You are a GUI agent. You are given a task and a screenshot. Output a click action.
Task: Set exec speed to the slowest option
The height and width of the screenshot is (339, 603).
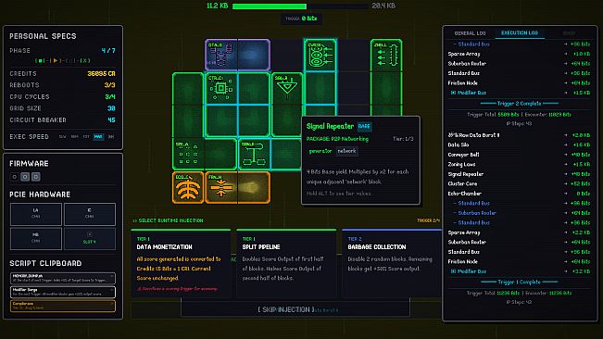coord(62,137)
